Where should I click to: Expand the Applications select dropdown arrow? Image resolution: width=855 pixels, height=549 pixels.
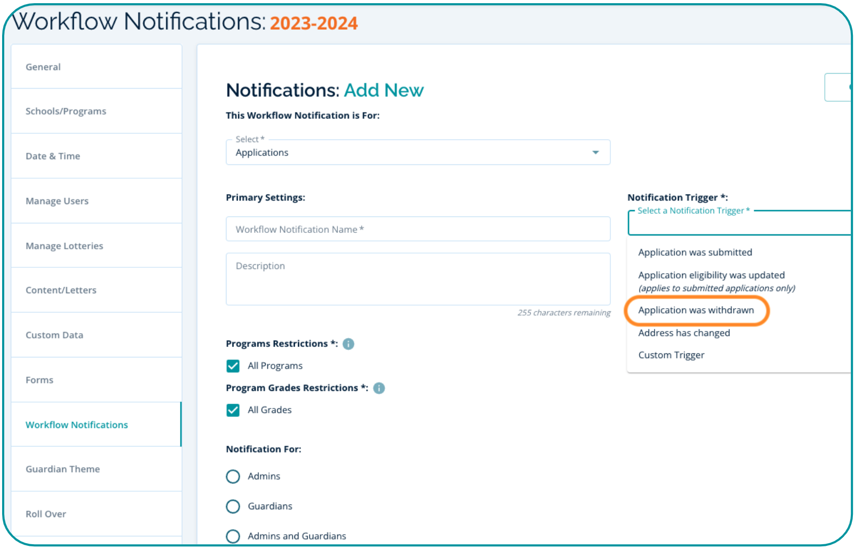pos(595,153)
